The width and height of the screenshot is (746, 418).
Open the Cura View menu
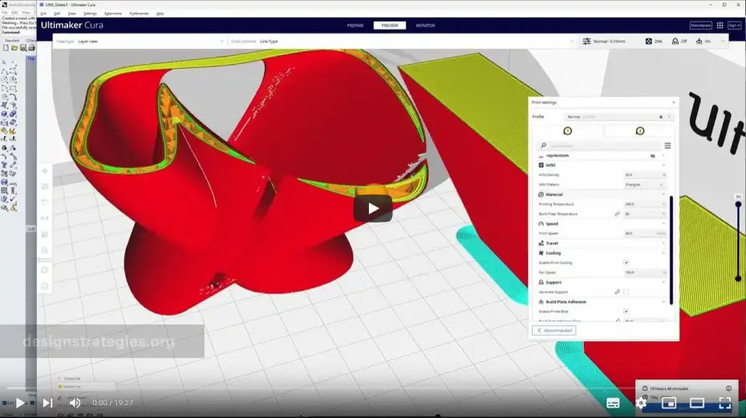[72, 14]
